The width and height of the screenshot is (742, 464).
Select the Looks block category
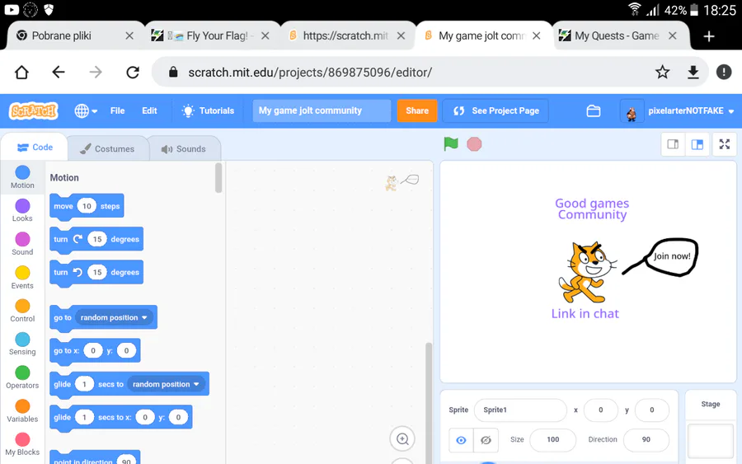tap(22, 210)
